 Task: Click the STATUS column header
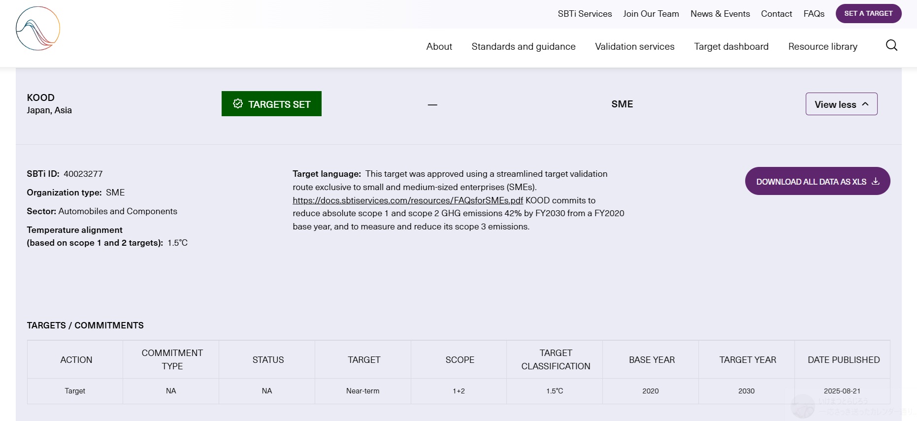click(x=268, y=360)
